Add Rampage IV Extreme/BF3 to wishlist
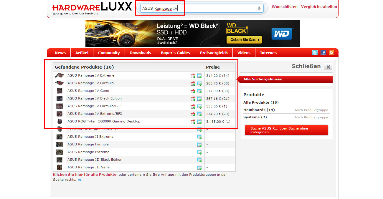 [193, 114]
